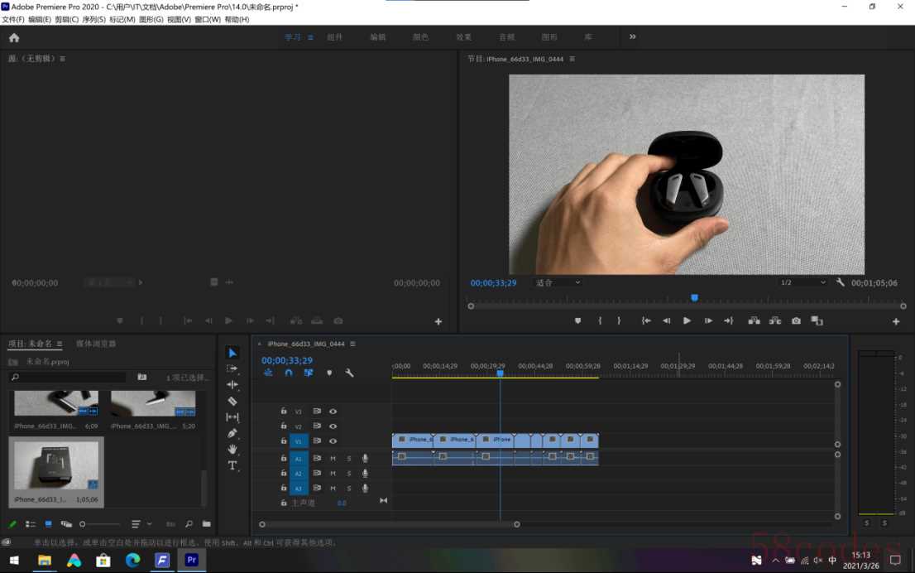The image size is (915, 573).
Task: Toggle snap magnet in timeline
Action: (x=289, y=373)
